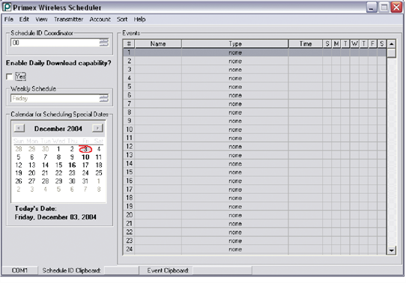Viewport: 406px width, 283px height.
Task: Open the Weekly Schedule Friday dropdown
Action: (55, 98)
